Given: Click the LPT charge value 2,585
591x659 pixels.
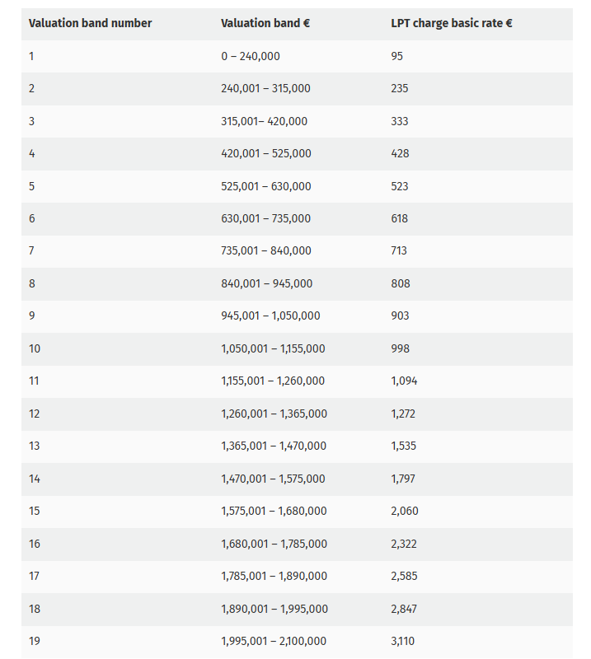Looking at the screenshot, I should [405, 576].
